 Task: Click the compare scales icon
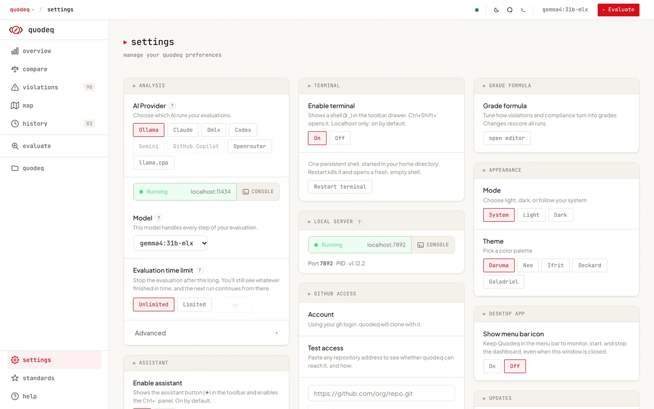[15, 69]
